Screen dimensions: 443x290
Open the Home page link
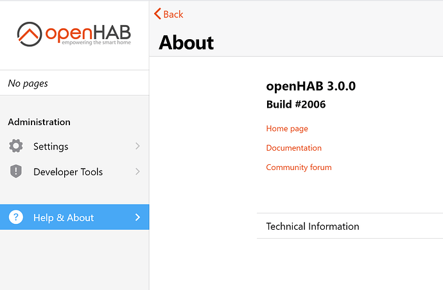point(287,129)
